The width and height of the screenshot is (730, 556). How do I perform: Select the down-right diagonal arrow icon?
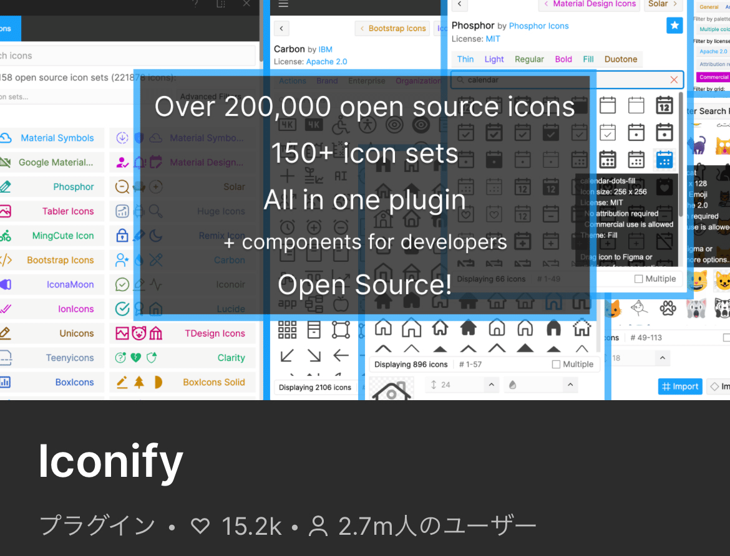[x=314, y=356]
